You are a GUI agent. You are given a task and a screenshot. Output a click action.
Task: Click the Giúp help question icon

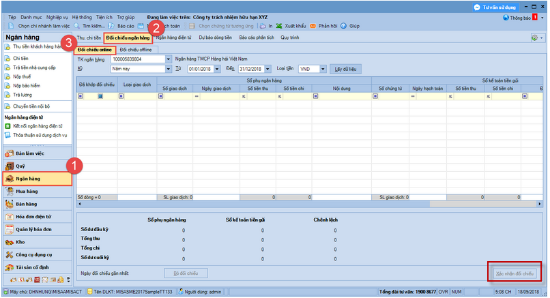(344, 26)
